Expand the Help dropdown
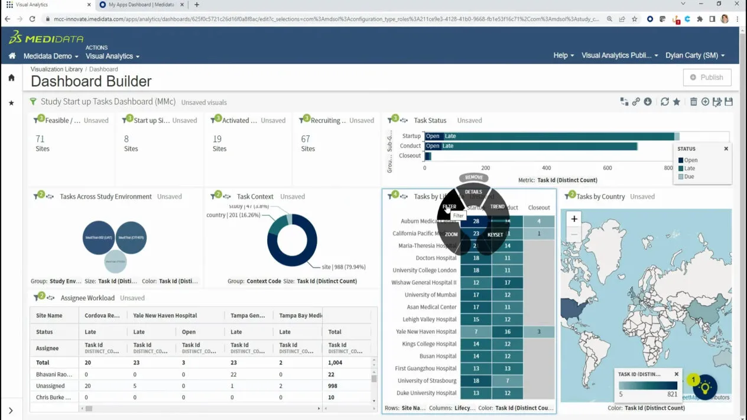747x420 pixels. (562, 55)
